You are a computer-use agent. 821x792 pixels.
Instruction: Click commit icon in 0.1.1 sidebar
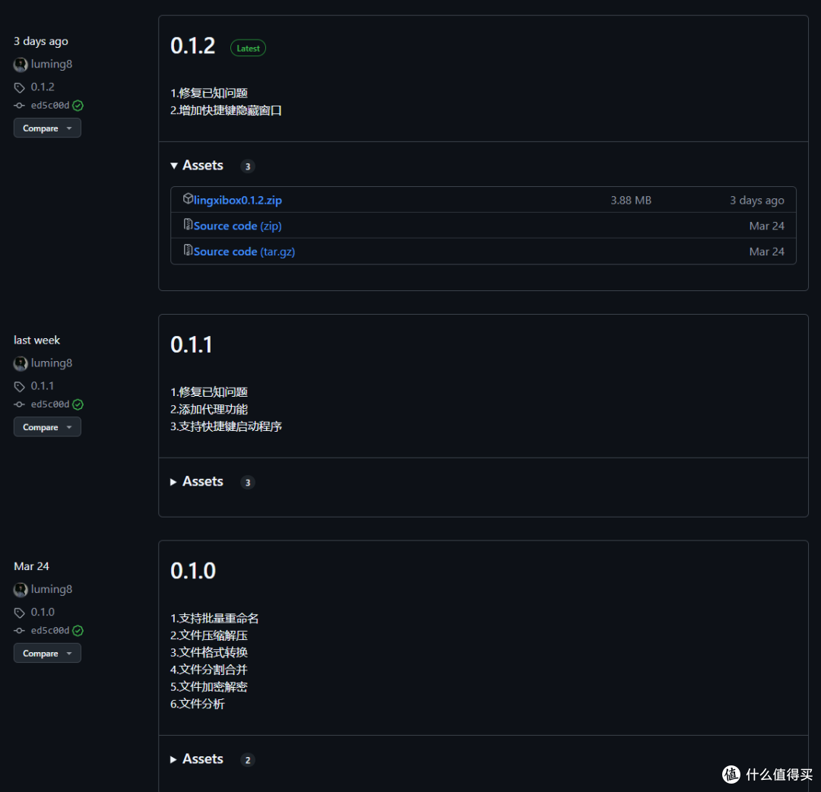point(19,404)
